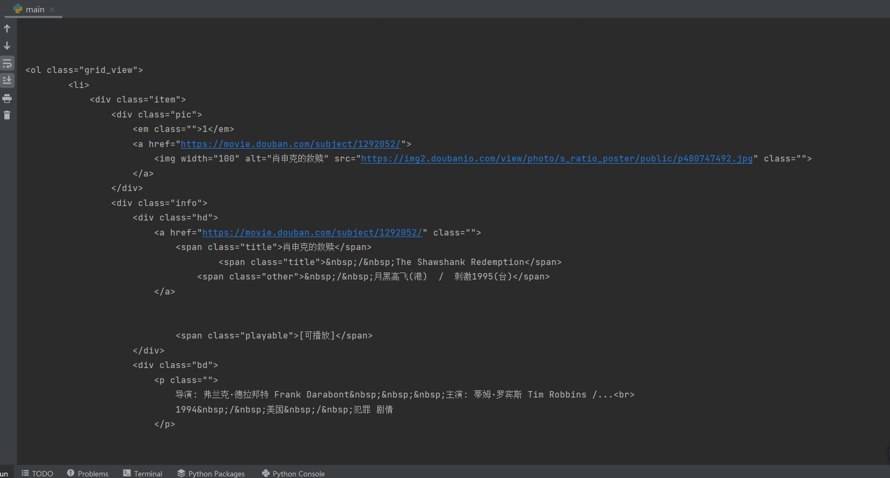Click the Python icon on the main tab
This screenshot has height=478, width=890.
pyautogui.click(x=18, y=9)
